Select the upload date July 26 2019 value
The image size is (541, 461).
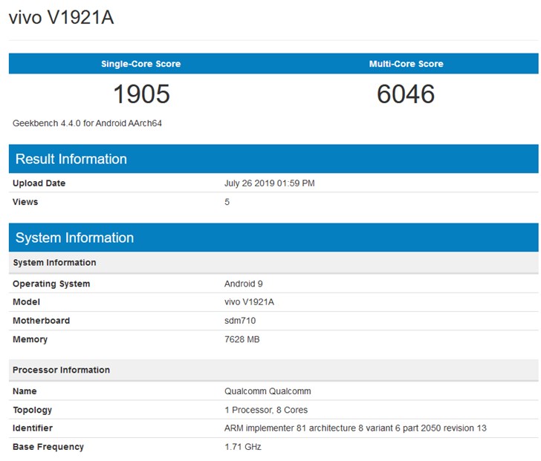(269, 183)
